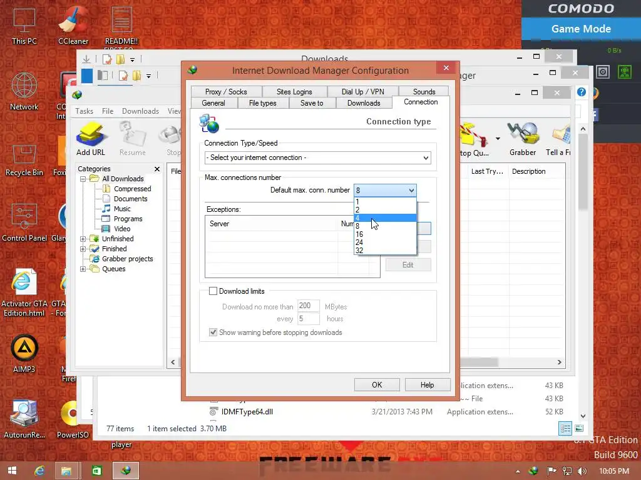Viewport: 641px width, 480px height.
Task: Switch to the File types tab
Action: (263, 103)
